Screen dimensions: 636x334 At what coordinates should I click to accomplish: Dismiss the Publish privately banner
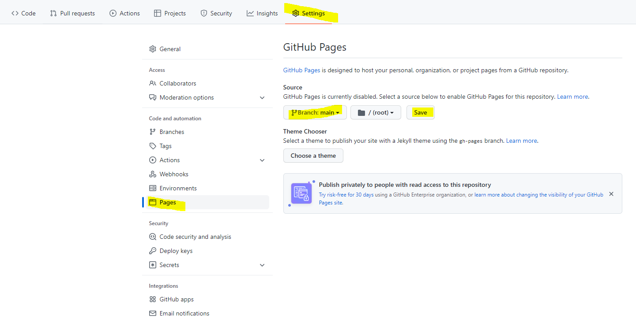click(611, 194)
